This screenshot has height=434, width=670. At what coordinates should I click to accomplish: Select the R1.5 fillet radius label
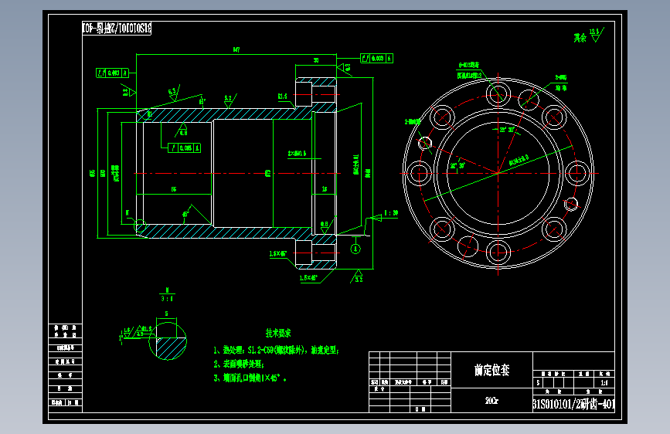283,97
